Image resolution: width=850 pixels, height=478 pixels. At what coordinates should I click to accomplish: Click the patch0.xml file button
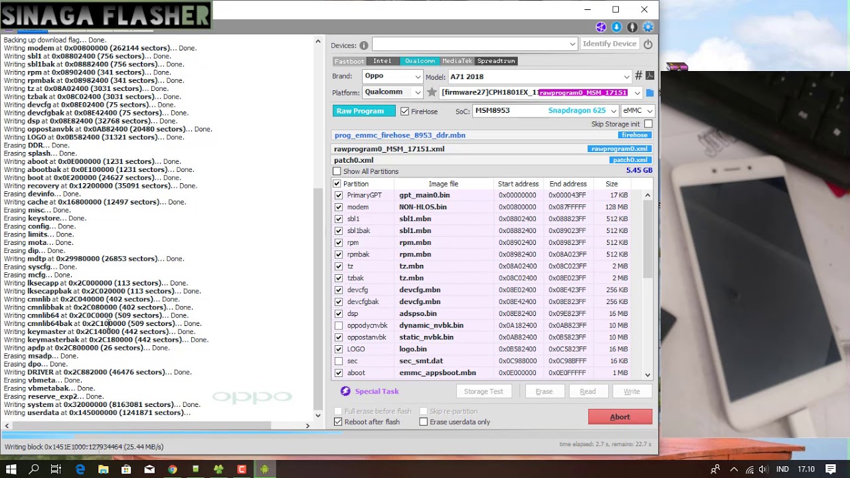(x=630, y=160)
